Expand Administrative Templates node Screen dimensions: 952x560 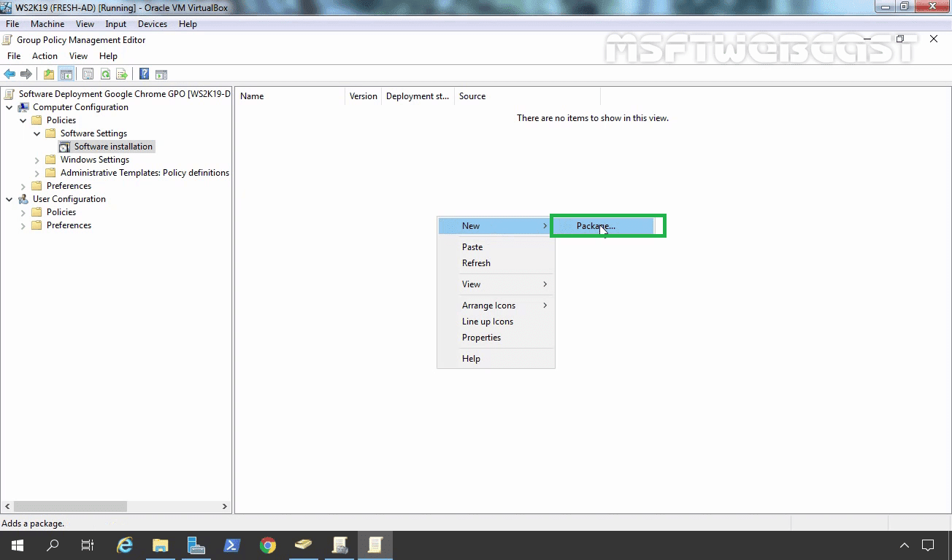pyautogui.click(x=37, y=173)
